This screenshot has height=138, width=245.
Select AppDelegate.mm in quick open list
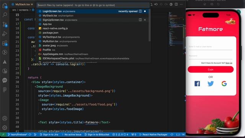tap(93, 54)
